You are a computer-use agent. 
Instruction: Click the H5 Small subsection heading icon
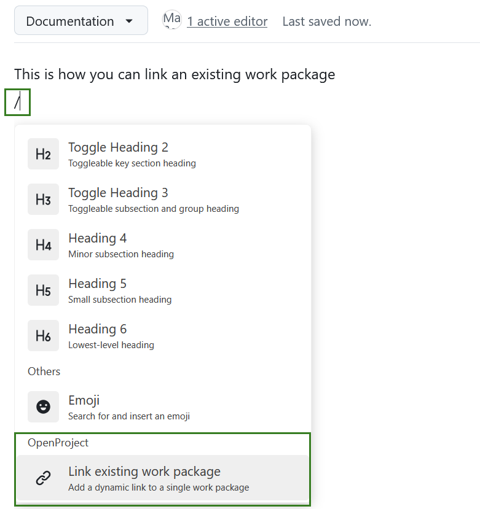coord(43,290)
